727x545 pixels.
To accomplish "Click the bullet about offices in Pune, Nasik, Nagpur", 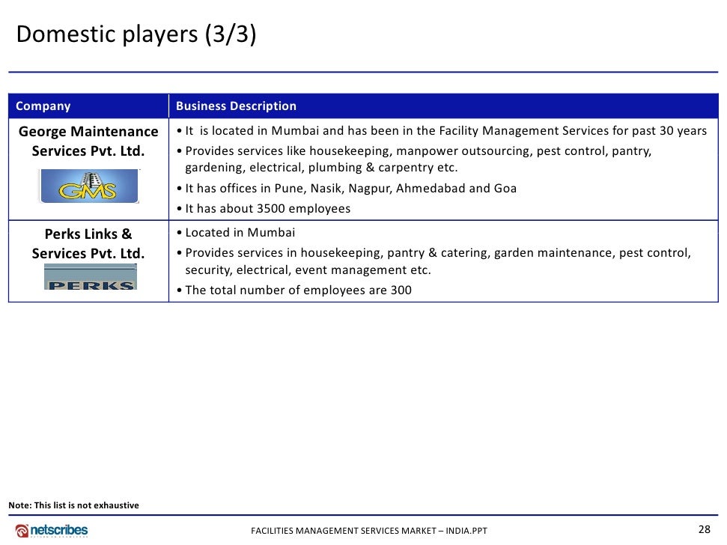I will tap(347, 188).
